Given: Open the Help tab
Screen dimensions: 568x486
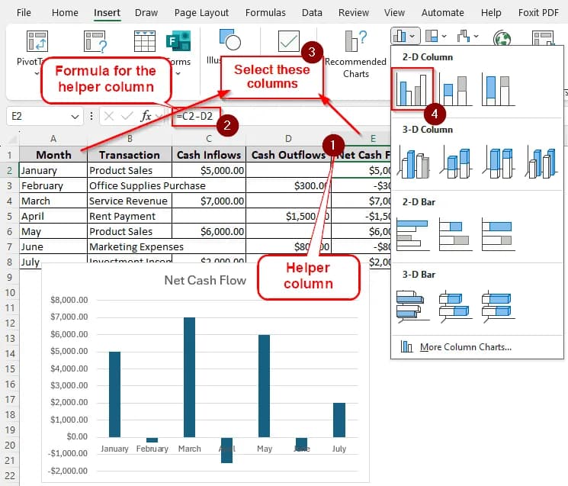Looking at the screenshot, I should (x=491, y=13).
